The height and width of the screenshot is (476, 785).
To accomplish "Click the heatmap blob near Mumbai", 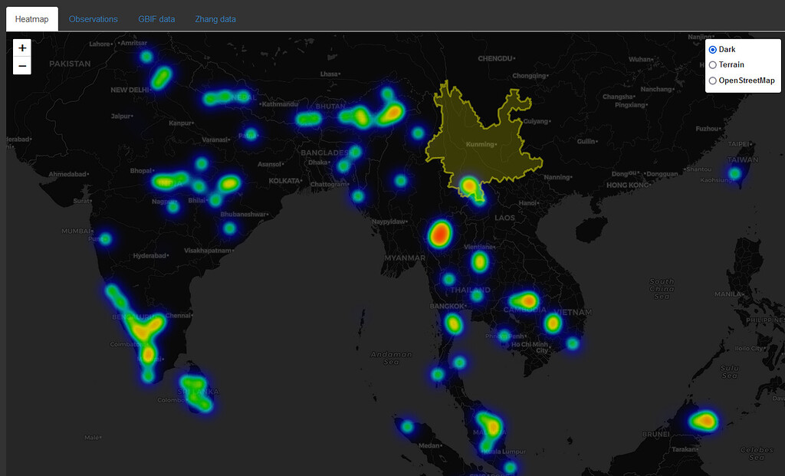I will pos(105,239).
